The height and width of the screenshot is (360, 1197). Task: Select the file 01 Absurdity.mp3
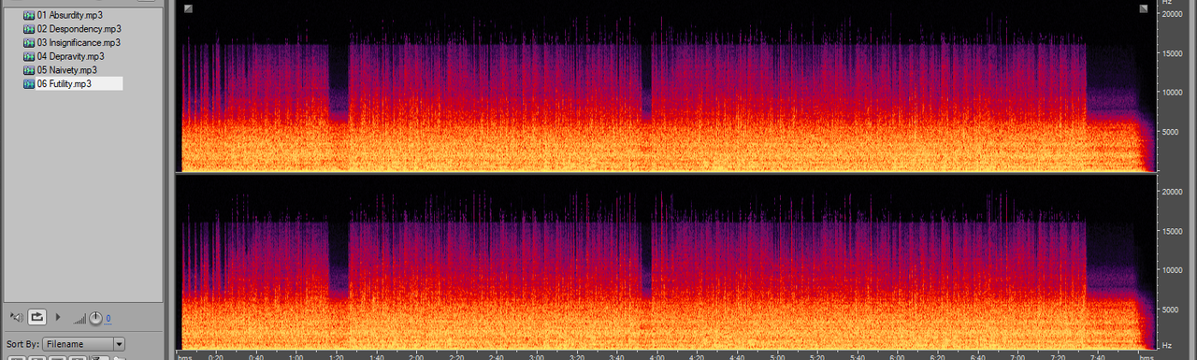(70, 15)
